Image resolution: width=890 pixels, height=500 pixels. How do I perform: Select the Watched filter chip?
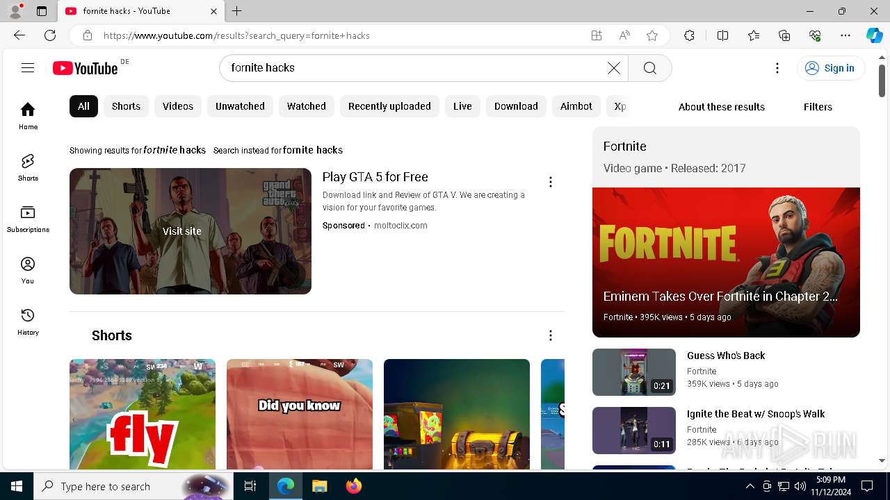pyautogui.click(x=307, y=106)
